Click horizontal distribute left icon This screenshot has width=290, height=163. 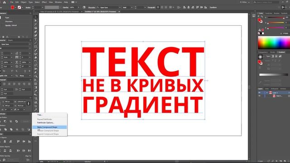click(x=18, y=151)
